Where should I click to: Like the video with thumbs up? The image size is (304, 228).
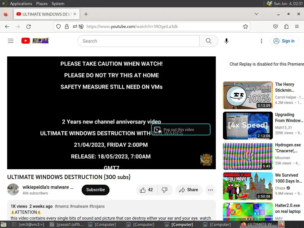(x=147, y=190)
